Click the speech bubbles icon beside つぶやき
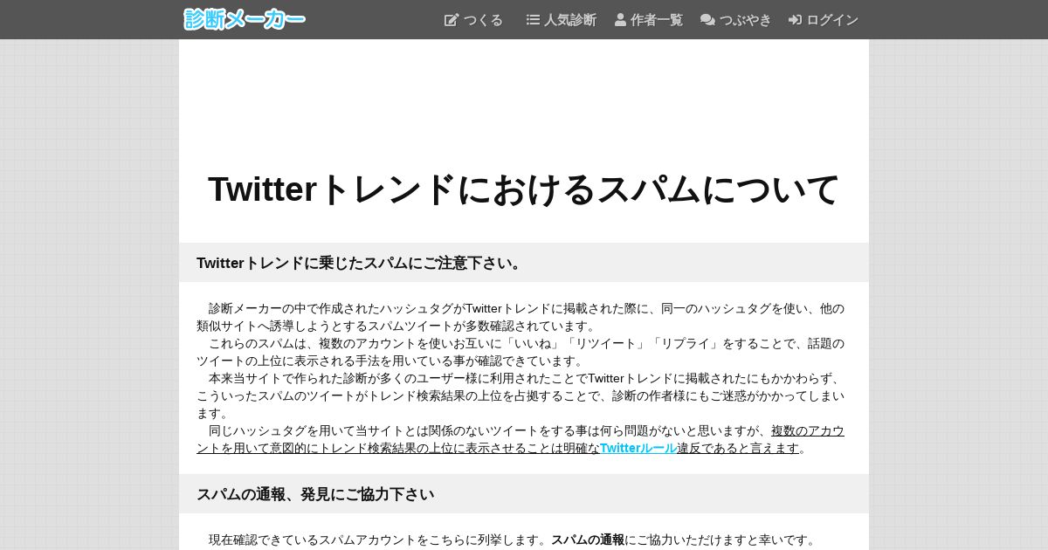 tap(707, 19)
